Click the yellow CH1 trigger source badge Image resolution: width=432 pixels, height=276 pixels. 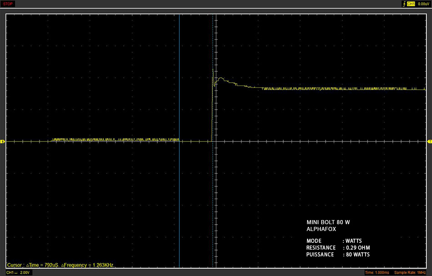coord(411,4)
